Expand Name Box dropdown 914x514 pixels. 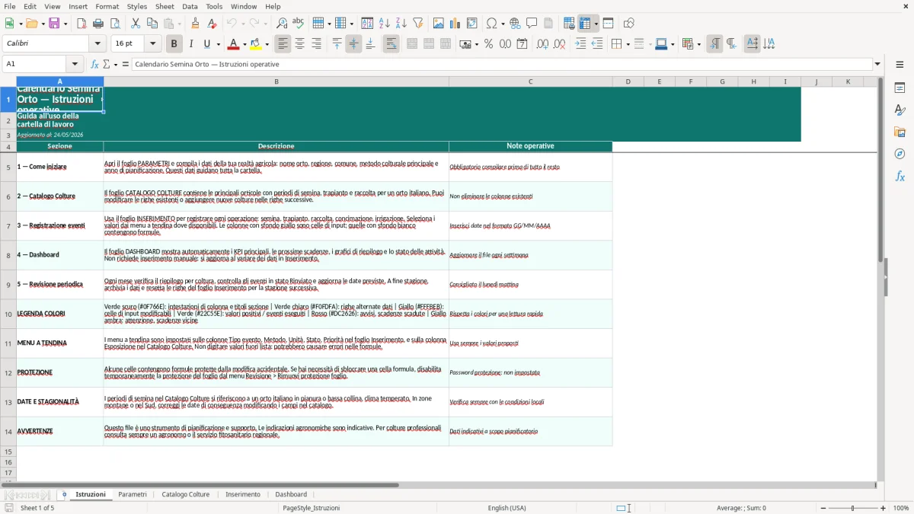click(x=75, y=64)
